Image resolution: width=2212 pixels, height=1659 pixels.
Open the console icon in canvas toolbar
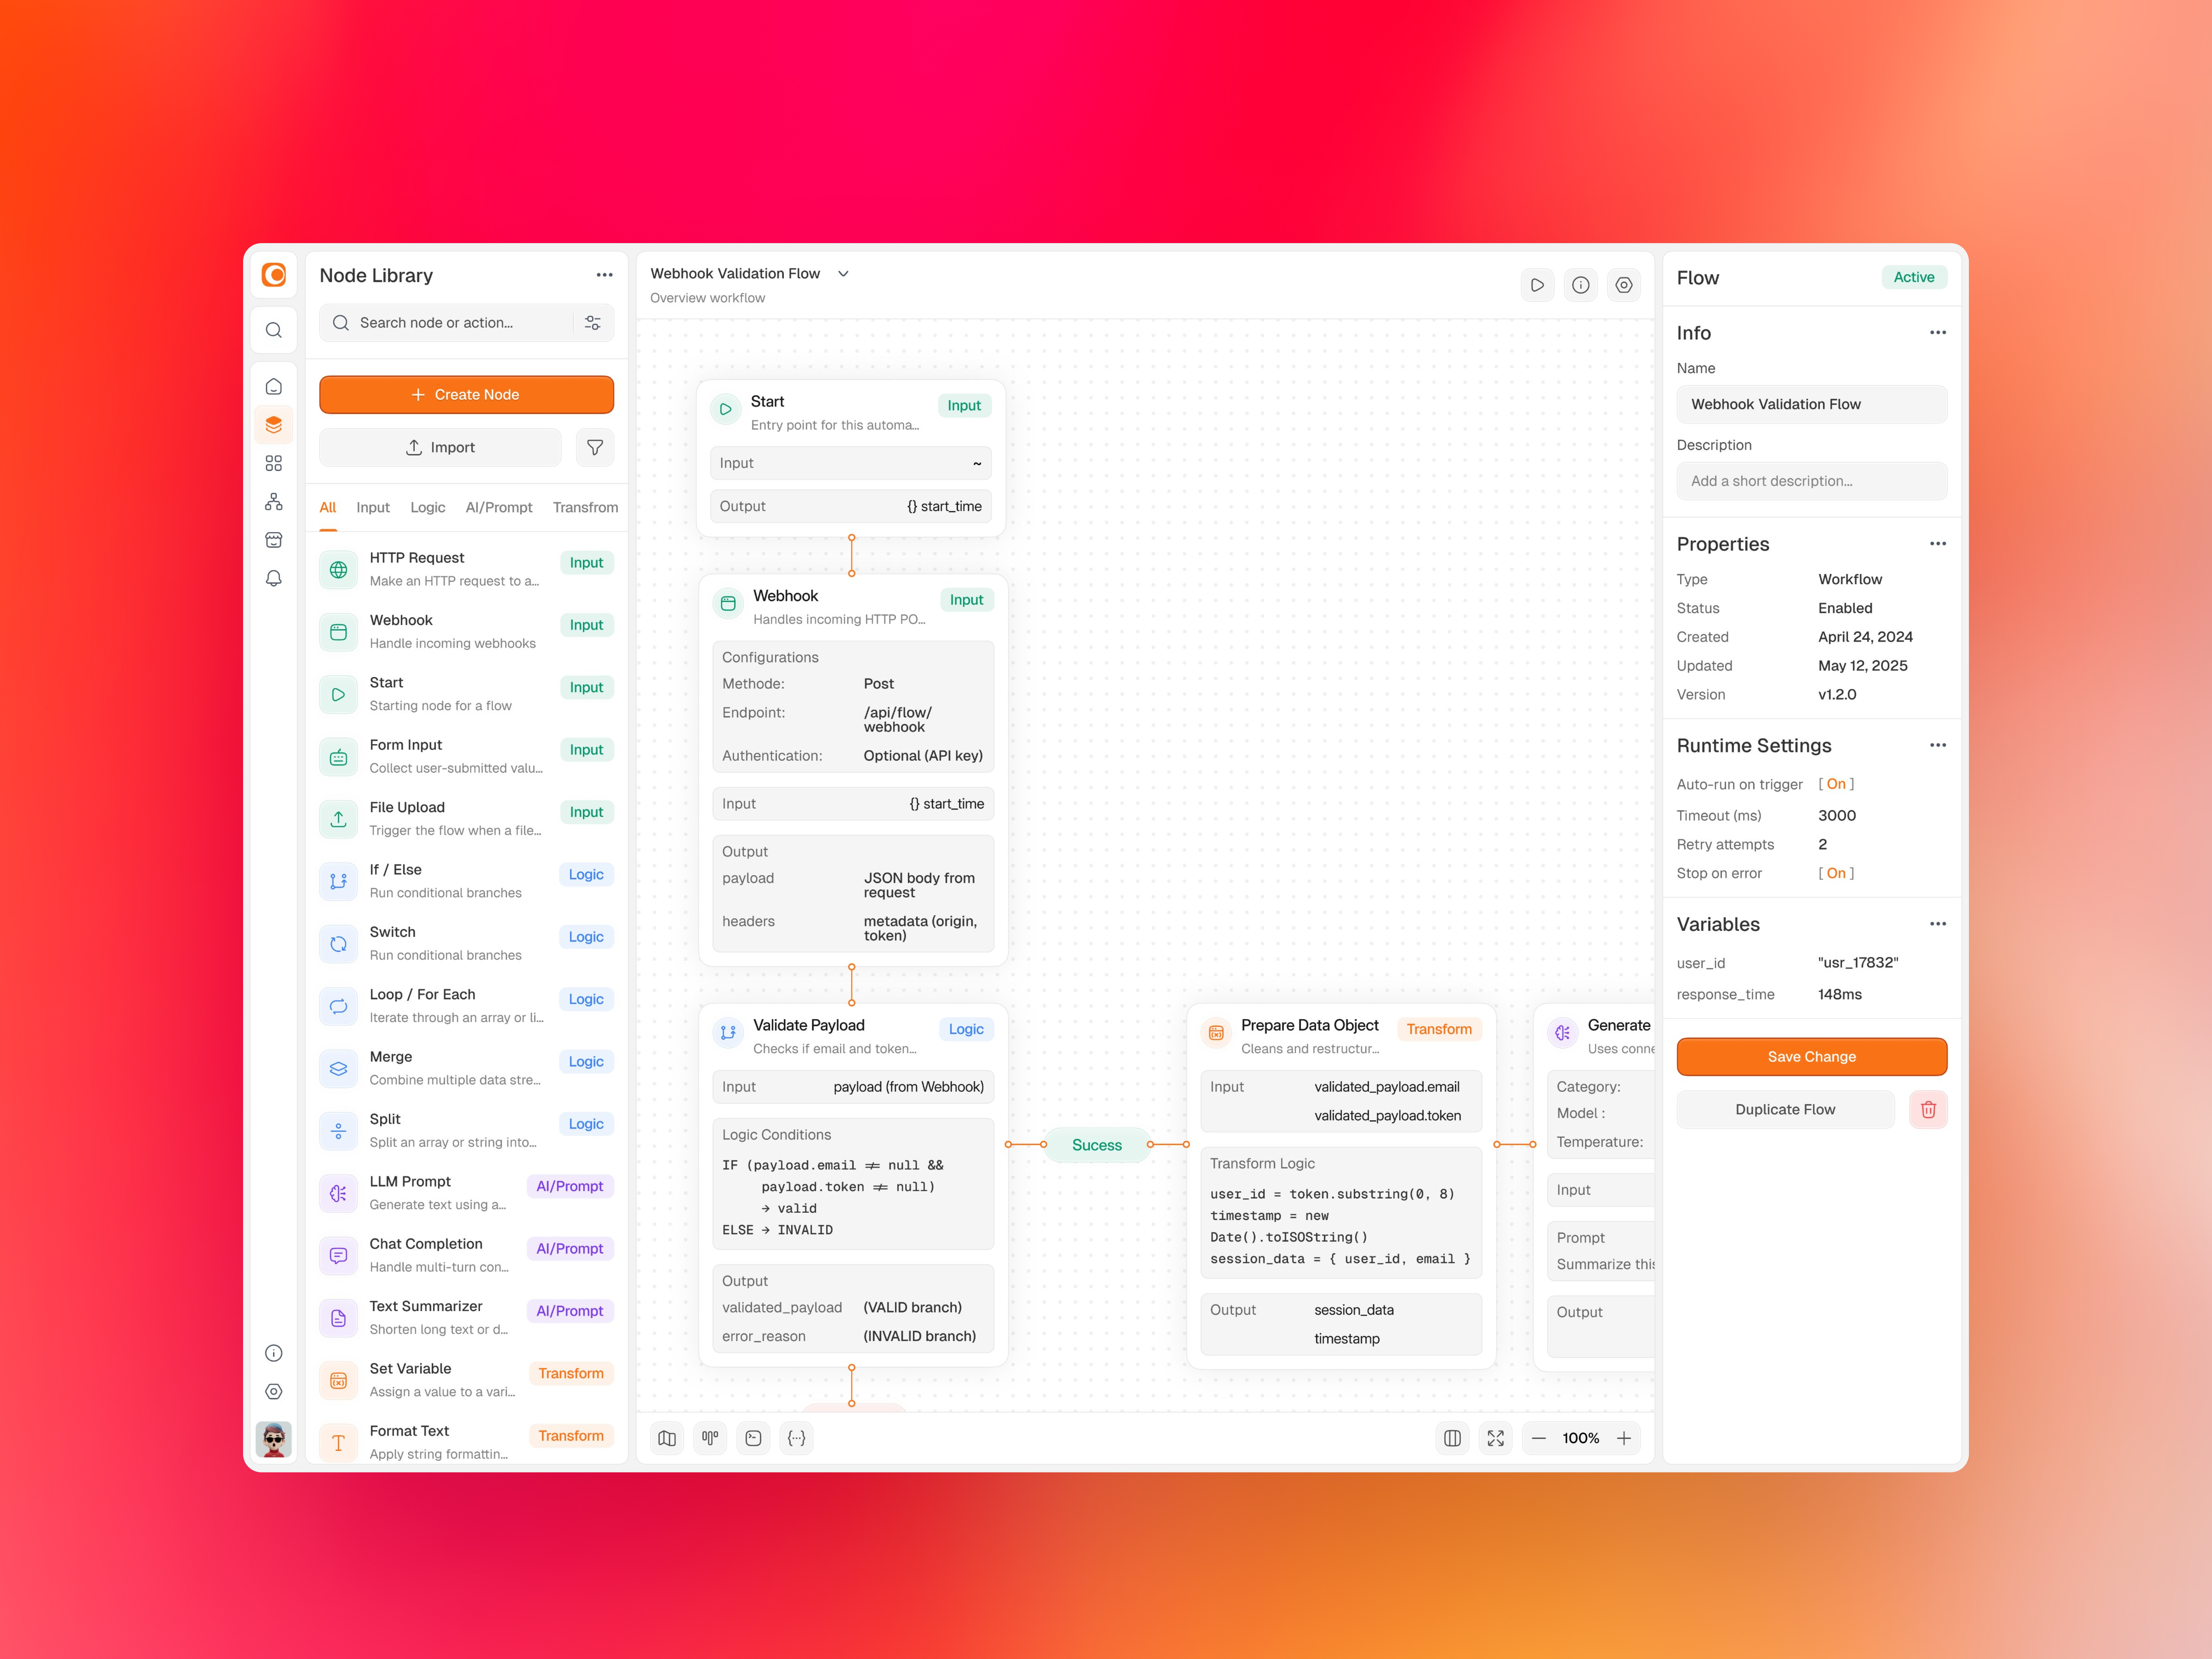tap(753, 1438)
